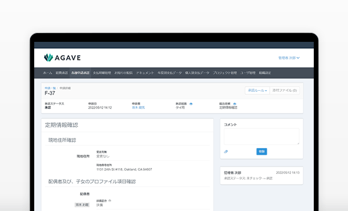Open 個人別支払データ tab
This screenshot has height=211, width=348.
pyautogui.click(x=197, y=73)
